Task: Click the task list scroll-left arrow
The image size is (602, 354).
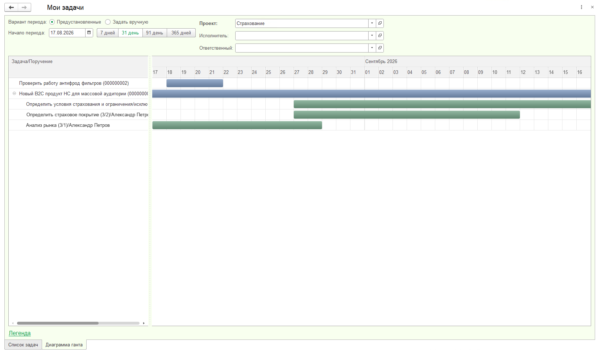Action: click(13, 323)
